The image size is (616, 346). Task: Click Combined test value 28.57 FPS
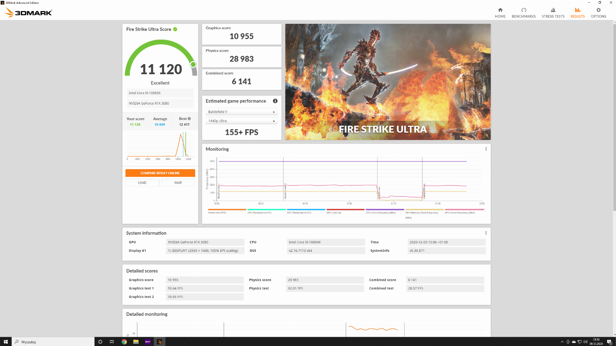(445, 288)
